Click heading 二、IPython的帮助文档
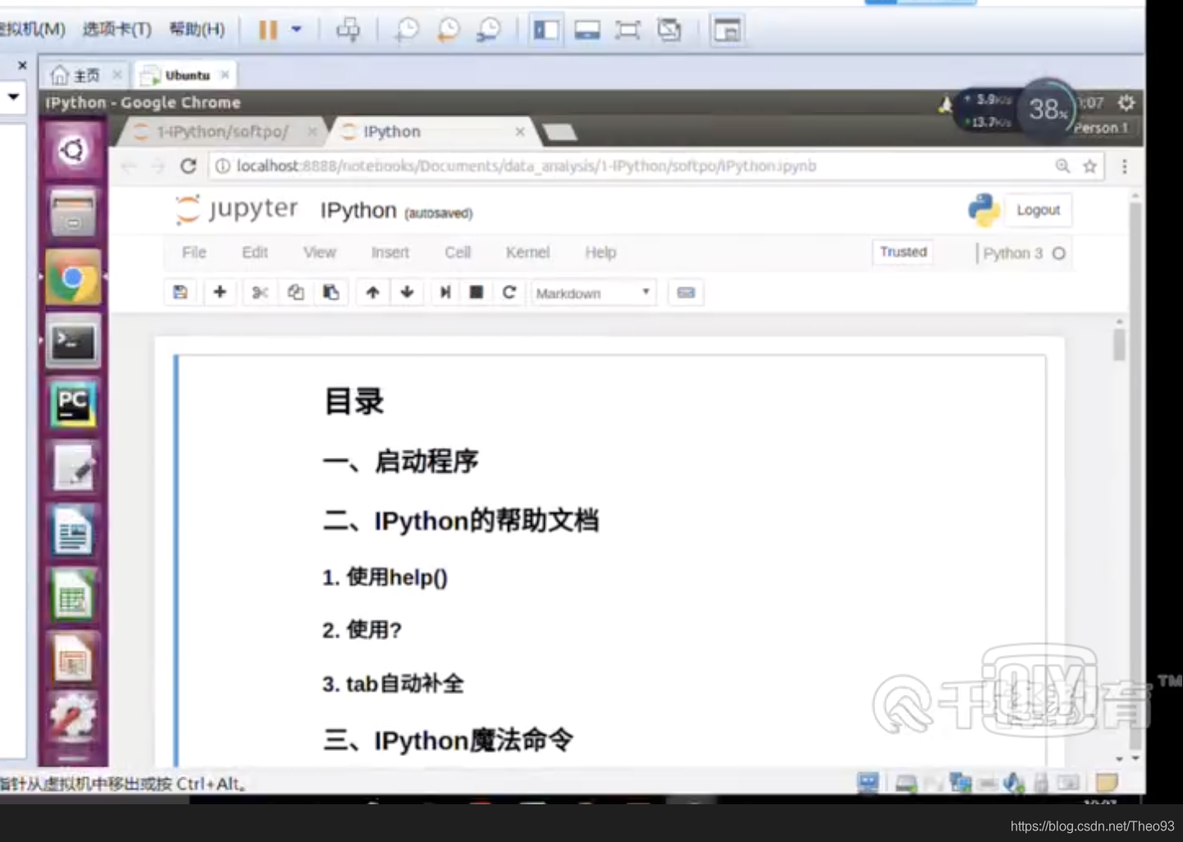The height and width of the screenshot is (842, 1183). coord(460,520)
